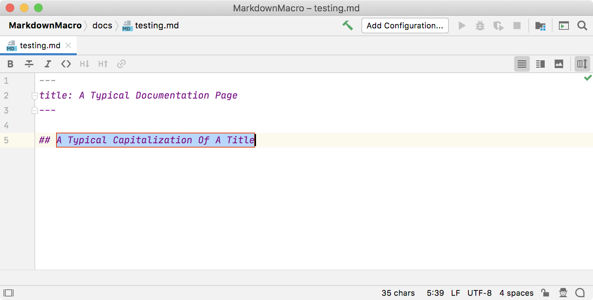Click the hector inspection icon

[x=563, y=293]
